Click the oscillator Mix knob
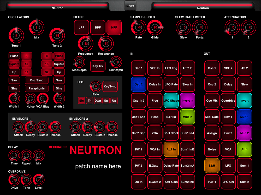 tap(37, 27)
